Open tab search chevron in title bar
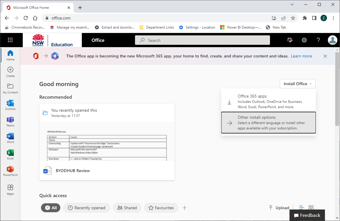This screenshot has height=221, width=340. (x=292, y=4)
